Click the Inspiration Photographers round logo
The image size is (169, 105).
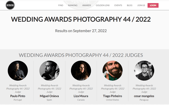click(x=10, y=5)
